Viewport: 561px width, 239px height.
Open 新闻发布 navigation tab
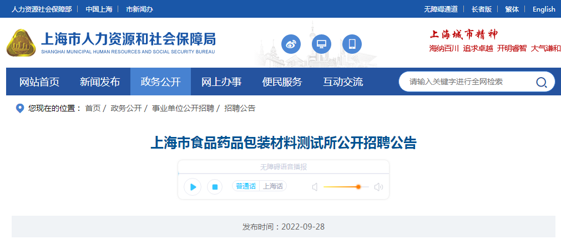point(100,82)
